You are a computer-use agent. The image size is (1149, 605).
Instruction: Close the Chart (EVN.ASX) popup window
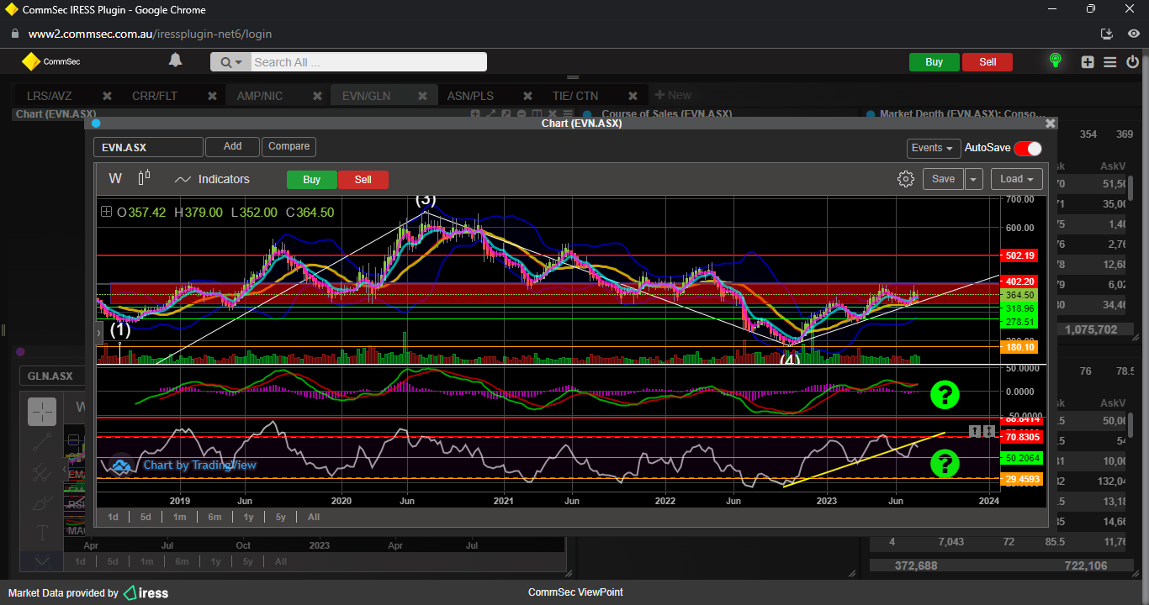pos(1050,124)
